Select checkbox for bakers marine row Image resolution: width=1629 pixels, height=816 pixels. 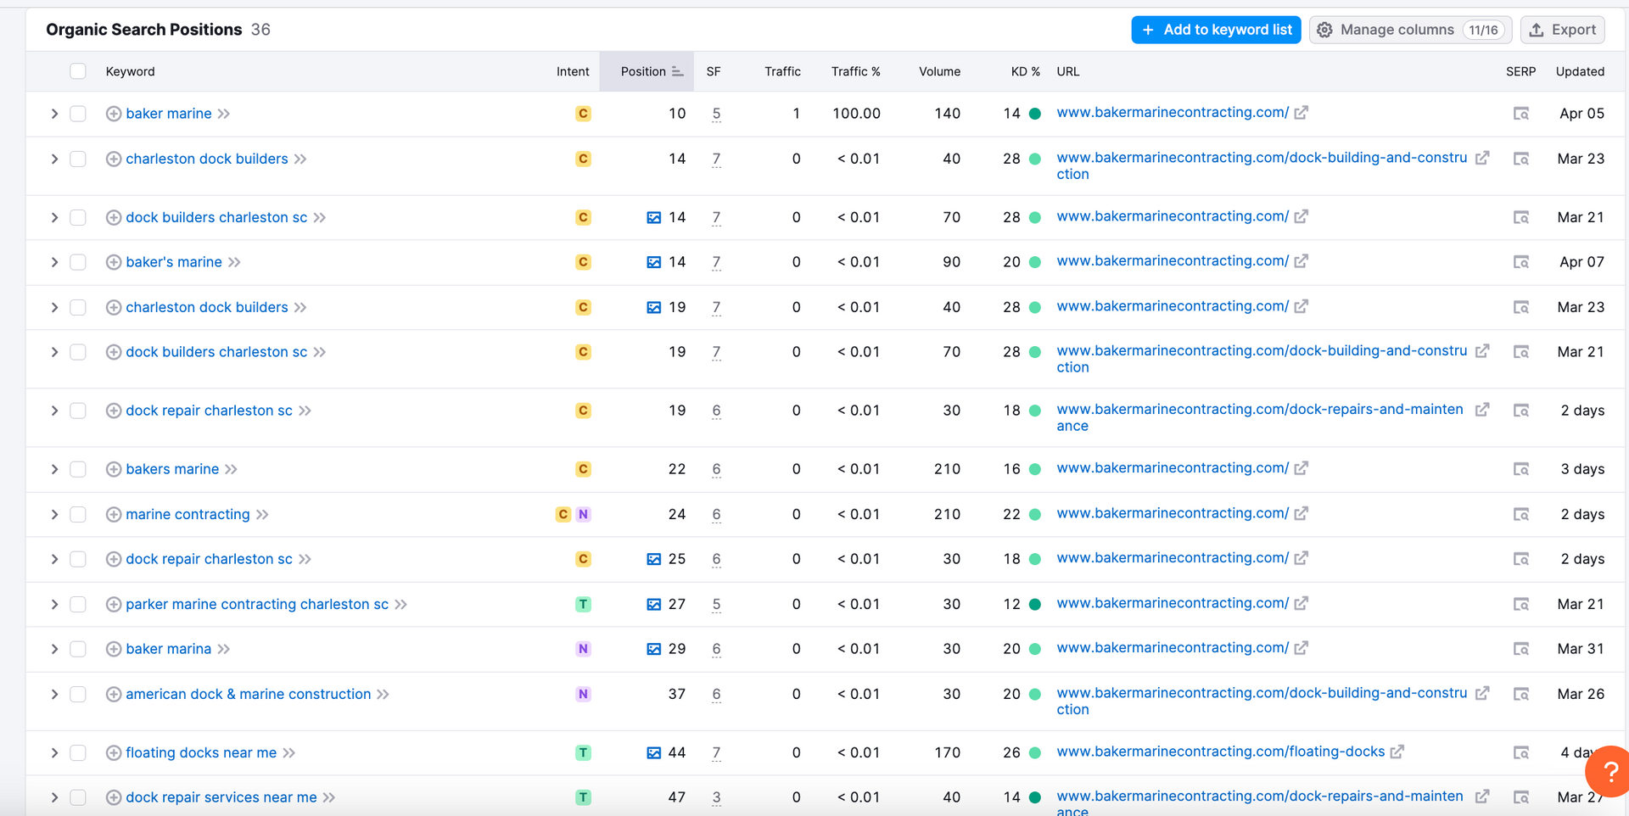(78, 469)
